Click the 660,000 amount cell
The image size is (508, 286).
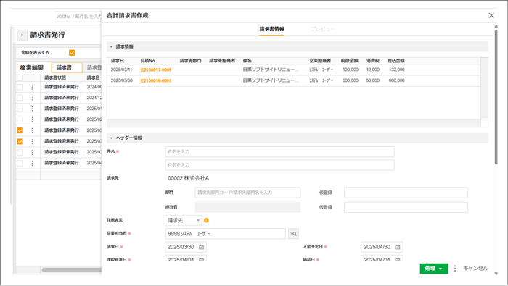tap(396, 80)
